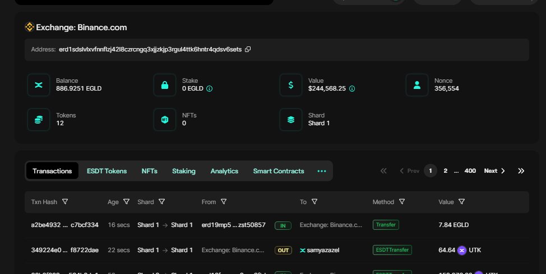Screen dimensions: 546x274
Task: Go to the Prev page
Action: click(409, 171)
